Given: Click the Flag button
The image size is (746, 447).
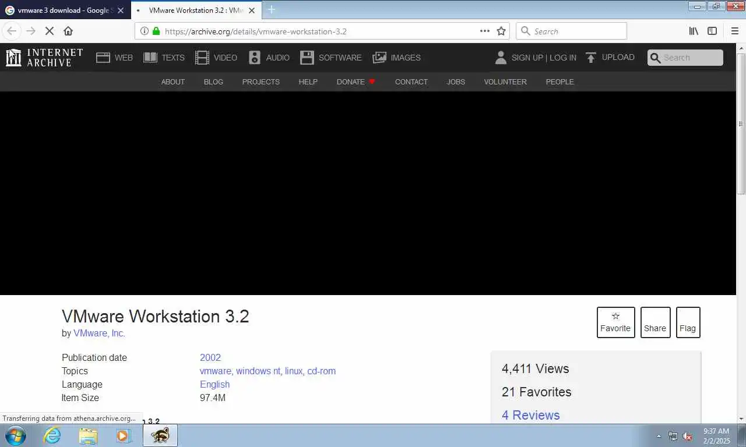Looking at the screenshot, I should tap(688, 322).
